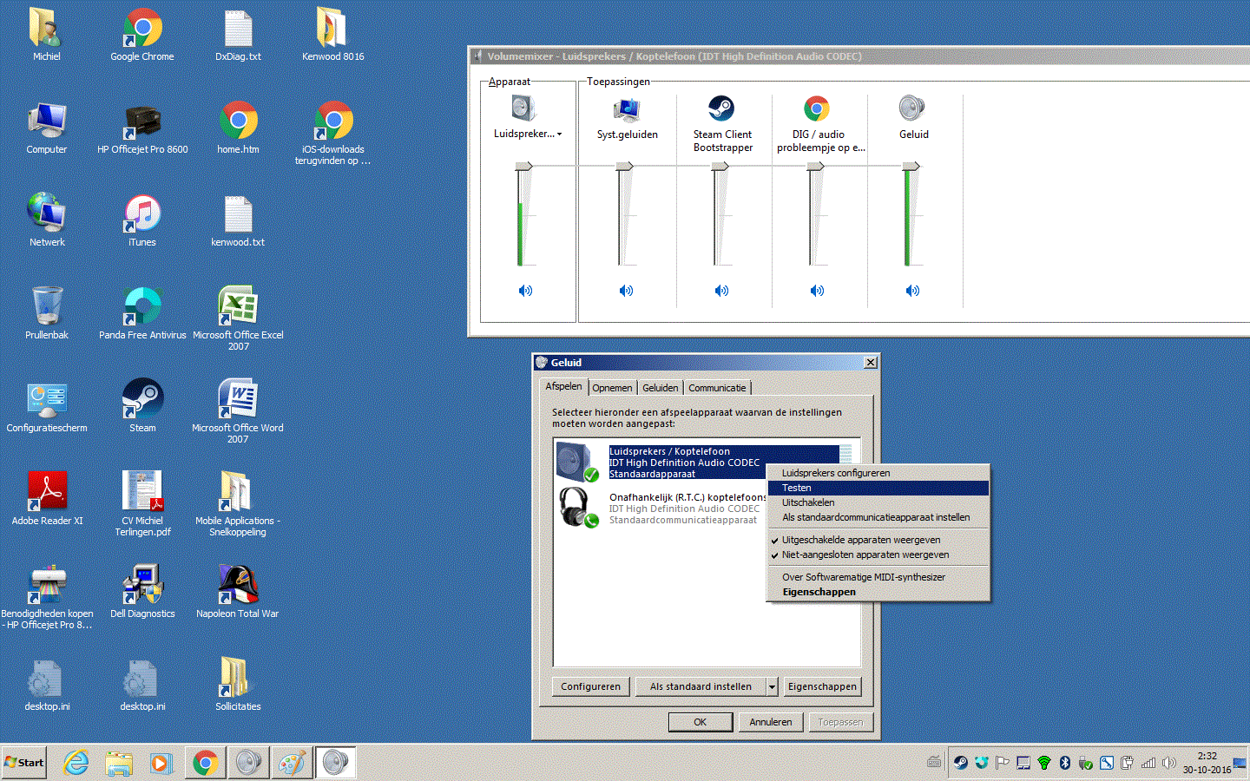Switch to the Opnemen tab
The width and height of the screenshot is (1250, 781).
coord(613,388)
